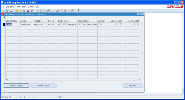Select the 'Posted' batch status field
The width and height of the screenshot is (185, 100).
click(12, 24)
